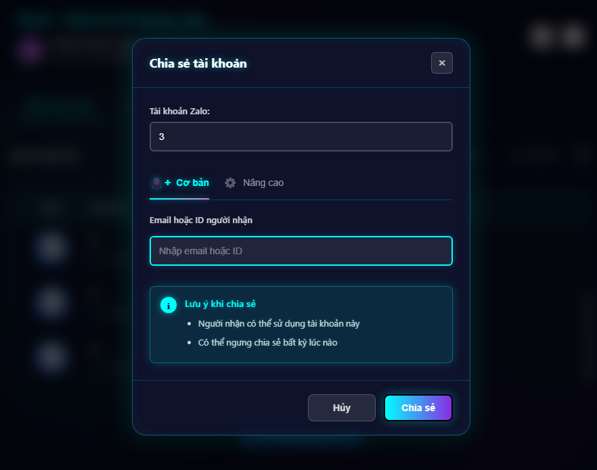Click the first blurred avatar in background list
Viewport: 597px width, 470px height.
51,247
